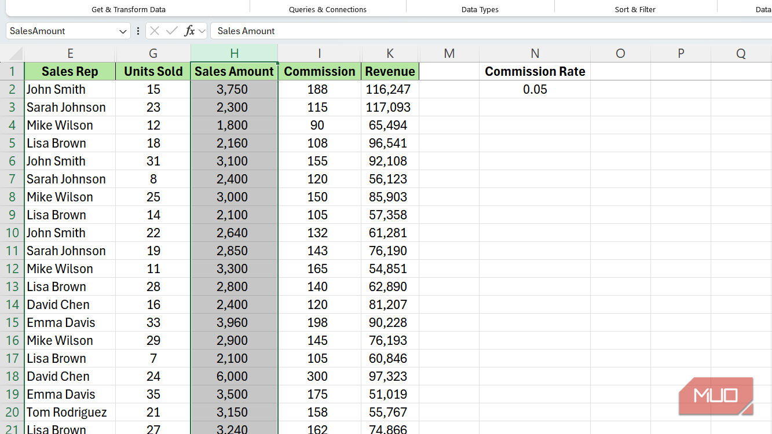This screenshot has width=772, height=434.
Task: Click the Sarah Johnson cell in row 3
Action: [x=70, y=108]
